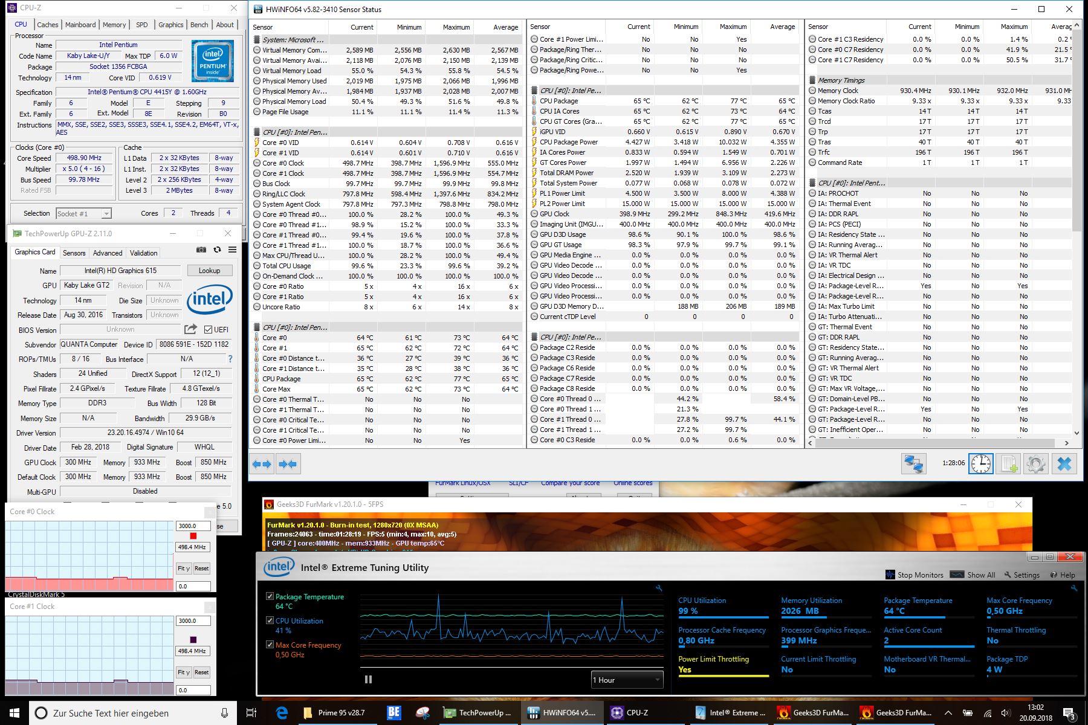Select Total CPU Usage sensor row
1088x725 pixels.
[x=387, y=266]
